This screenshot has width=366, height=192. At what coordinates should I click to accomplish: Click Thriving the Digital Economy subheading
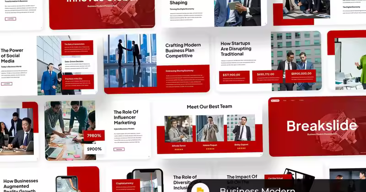point(182,9)
